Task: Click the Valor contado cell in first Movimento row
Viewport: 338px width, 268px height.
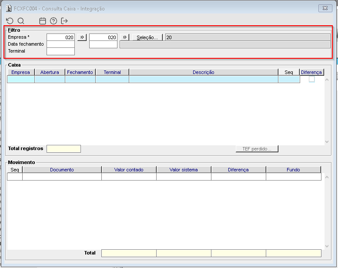Action: [129, 177]
